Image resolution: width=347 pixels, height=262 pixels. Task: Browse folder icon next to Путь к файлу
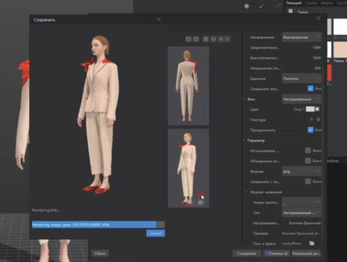pyautogui.click(x=312, y=243)
